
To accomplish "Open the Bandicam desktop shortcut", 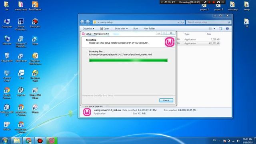I will tap(35, 23).
